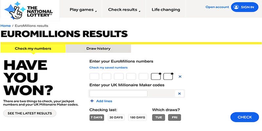The image size is (262, 131).
Task: Expand the Check results menu
Action: point(124,9)
